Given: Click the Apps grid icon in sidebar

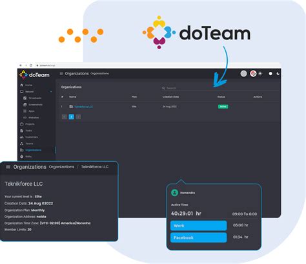Looking at the screenshot, I should [x=25, y=111].
